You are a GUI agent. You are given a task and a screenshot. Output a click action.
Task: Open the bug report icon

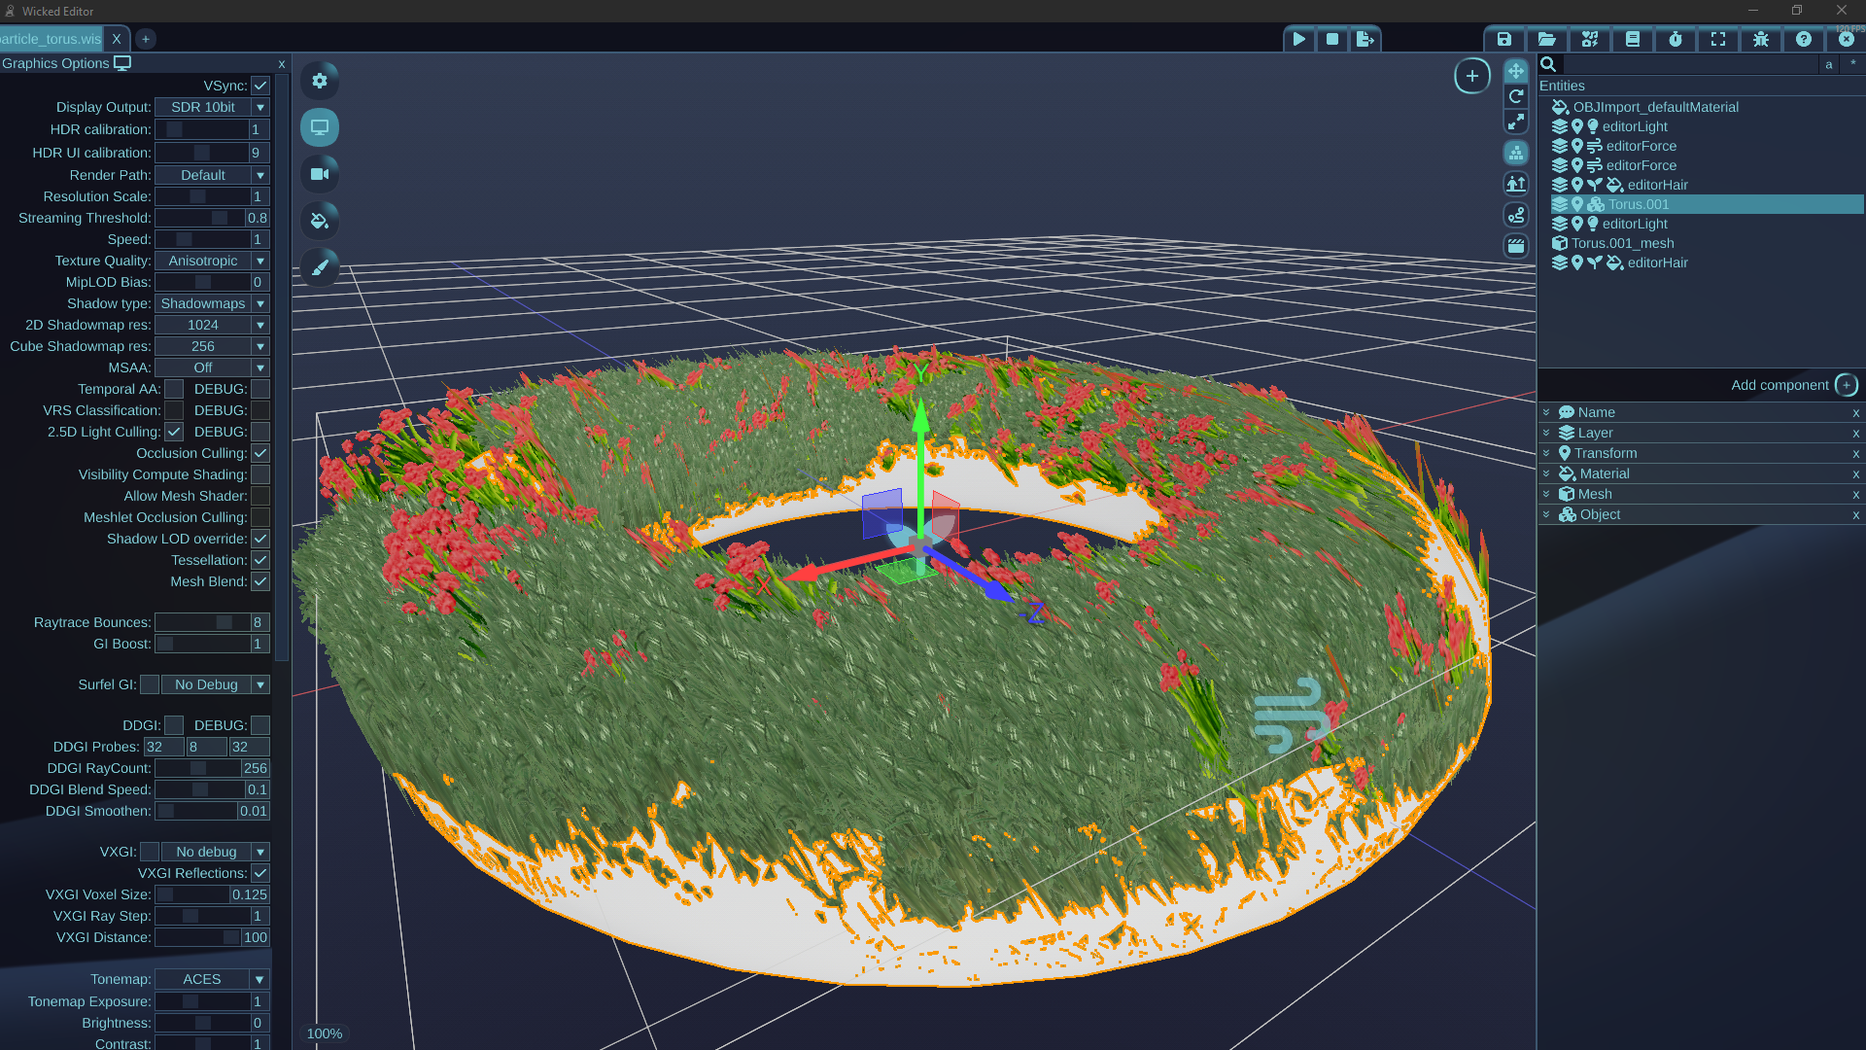click(1760, 39)
